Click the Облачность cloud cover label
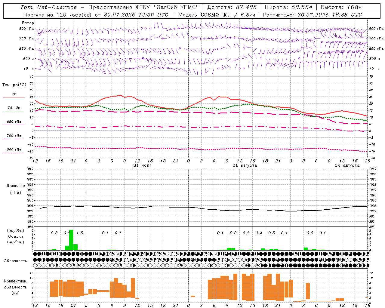This screenshot has width=385, height=308. [15, 261]
